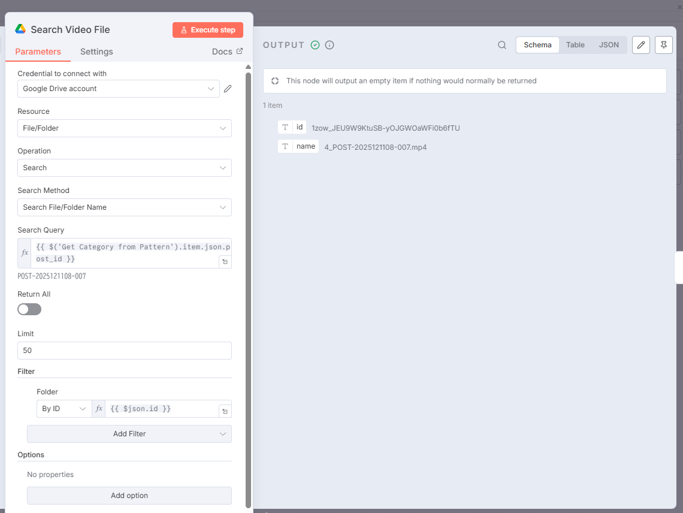The image size is (683, 513).
Task: Toggle the Return All switch
Action: coord(29,309)
